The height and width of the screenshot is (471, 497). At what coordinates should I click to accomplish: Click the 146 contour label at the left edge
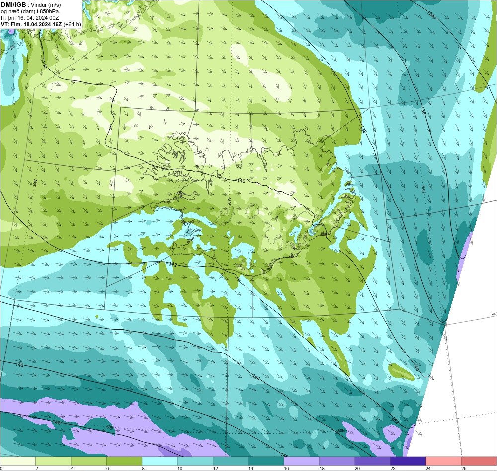[20, 365]
